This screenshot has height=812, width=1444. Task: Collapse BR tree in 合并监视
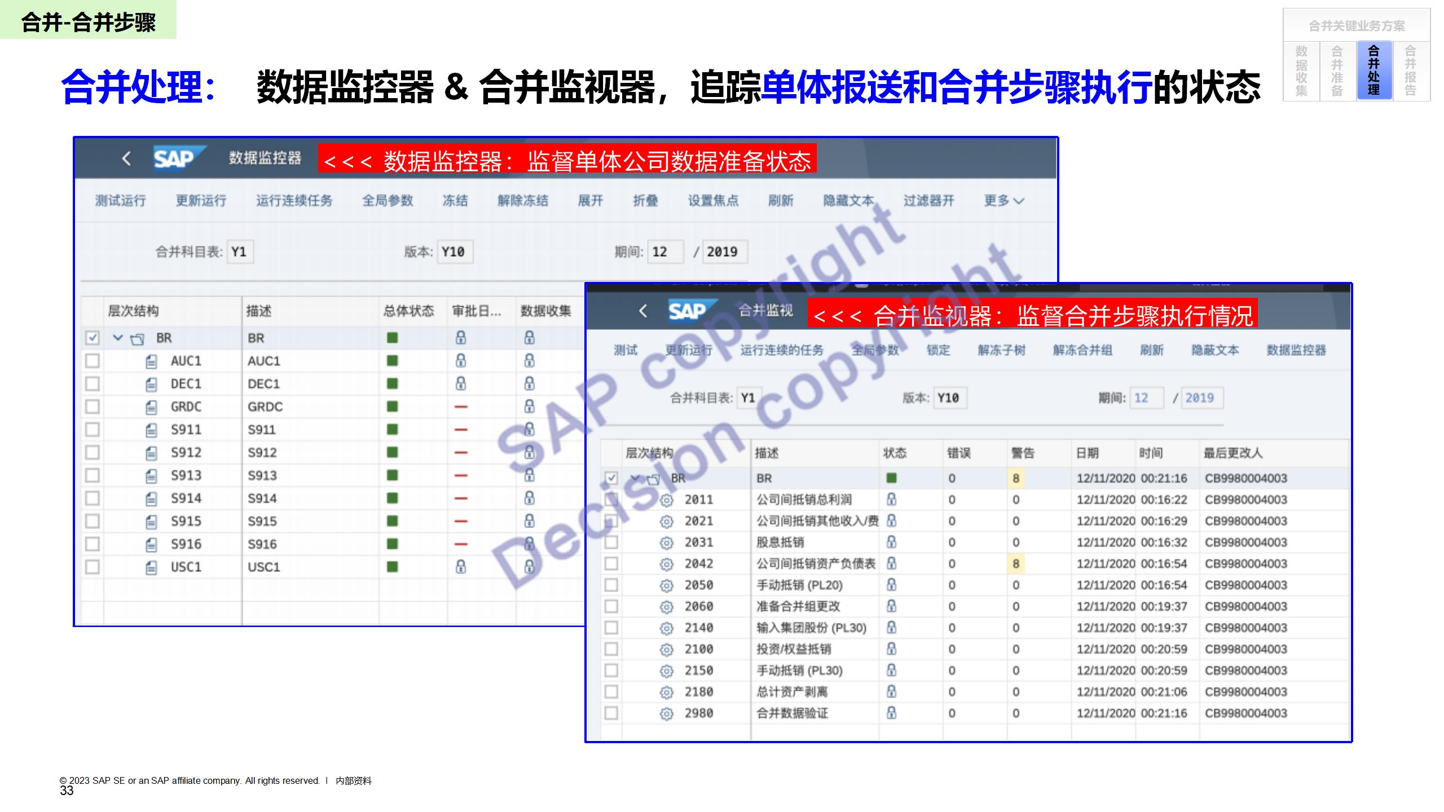(635, 478)
